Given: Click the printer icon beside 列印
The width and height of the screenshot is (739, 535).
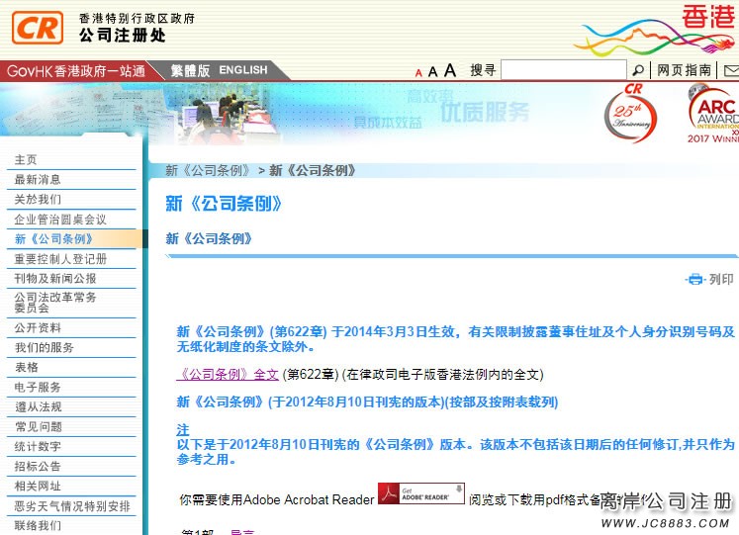Looking at the screenshot, I should 694,279.
